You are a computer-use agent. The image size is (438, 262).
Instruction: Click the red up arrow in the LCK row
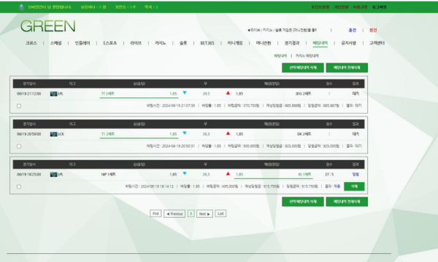(x=228, y=133)
